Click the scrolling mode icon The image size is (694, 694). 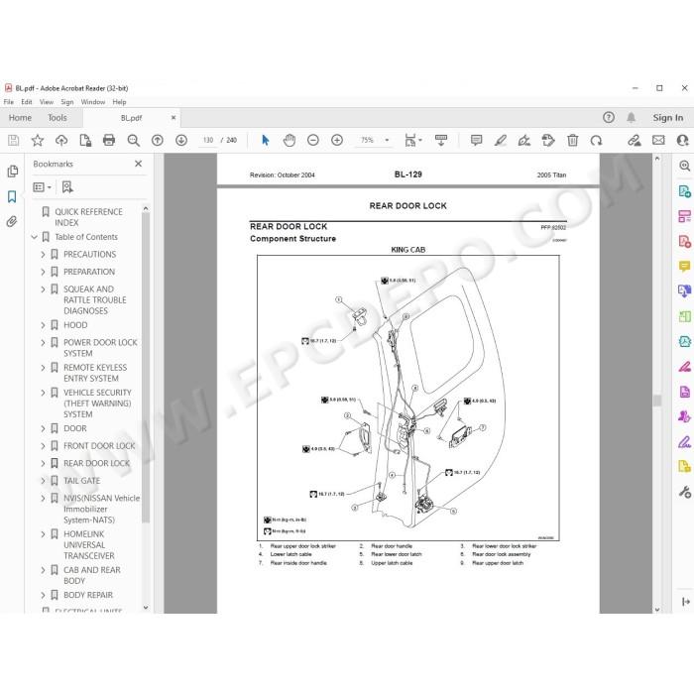click(441, 141)
